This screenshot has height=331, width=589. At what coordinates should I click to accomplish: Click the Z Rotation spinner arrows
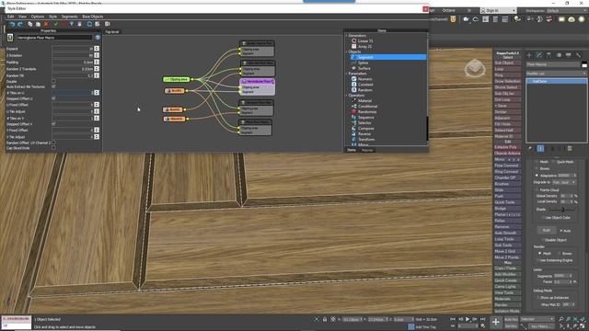[97, 55]
